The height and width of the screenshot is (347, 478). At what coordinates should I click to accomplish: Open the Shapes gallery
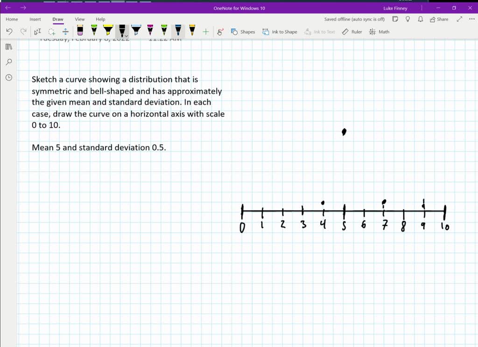(x=243, y=32)
